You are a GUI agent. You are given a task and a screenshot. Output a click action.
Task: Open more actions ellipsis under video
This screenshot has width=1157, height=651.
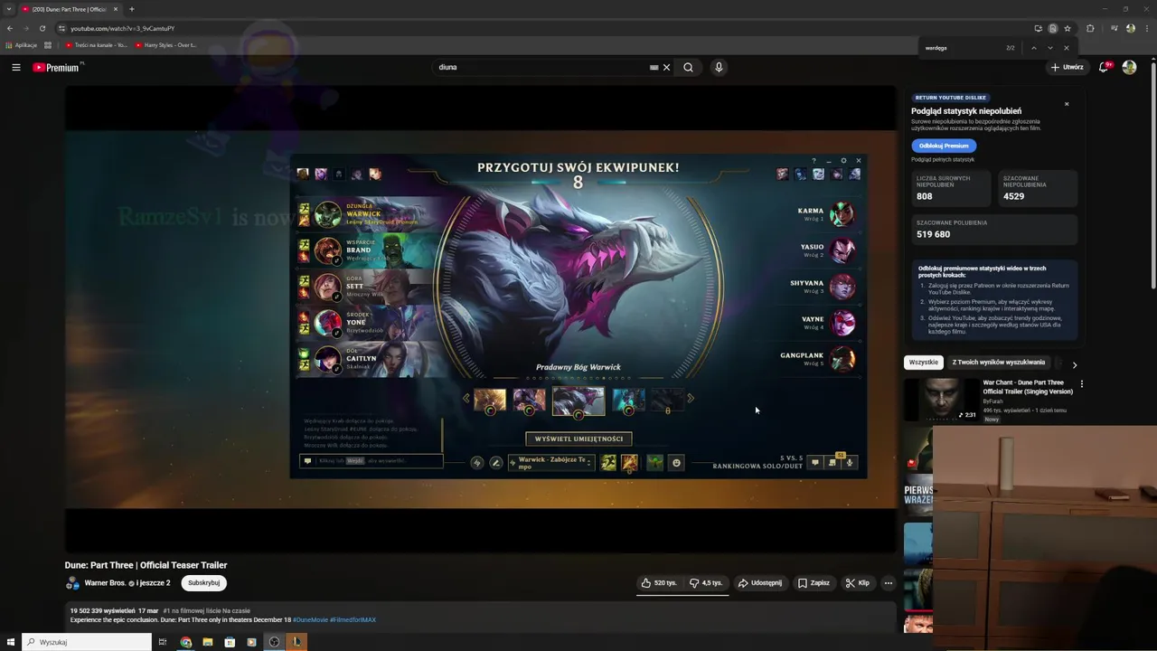888,583
